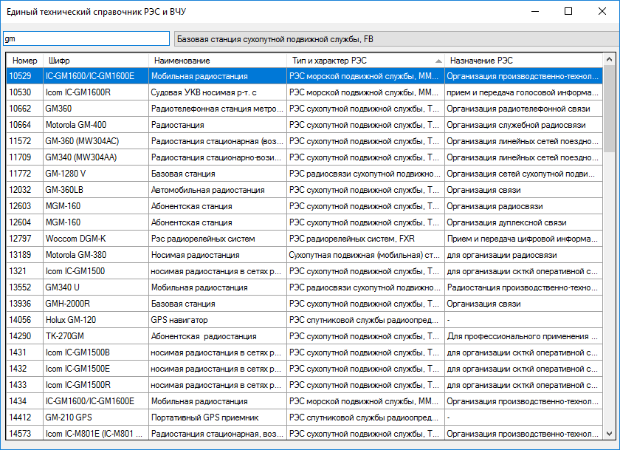Click "Организация радиотелефонной связи" cell

(524, 109)
